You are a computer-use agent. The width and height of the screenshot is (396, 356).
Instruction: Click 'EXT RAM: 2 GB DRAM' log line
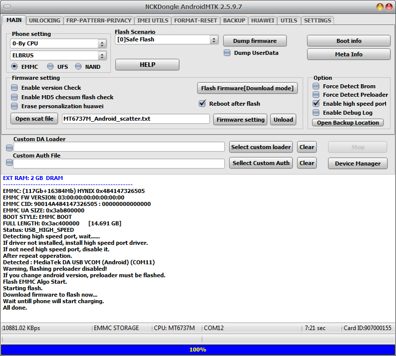[33, 178]
